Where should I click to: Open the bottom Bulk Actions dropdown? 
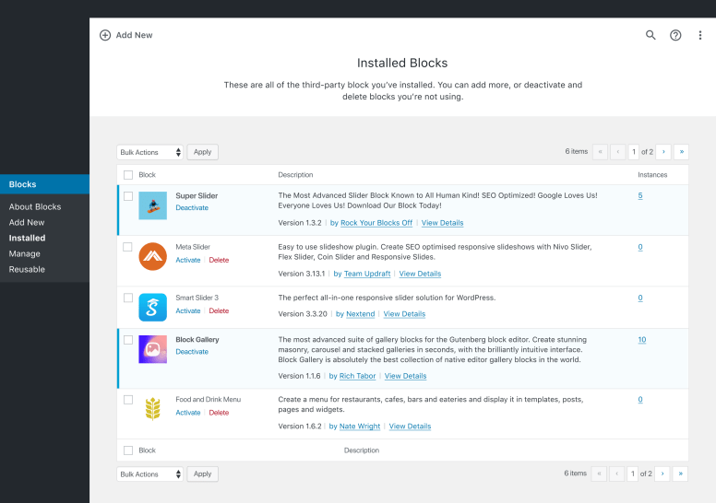pos(149,474)
